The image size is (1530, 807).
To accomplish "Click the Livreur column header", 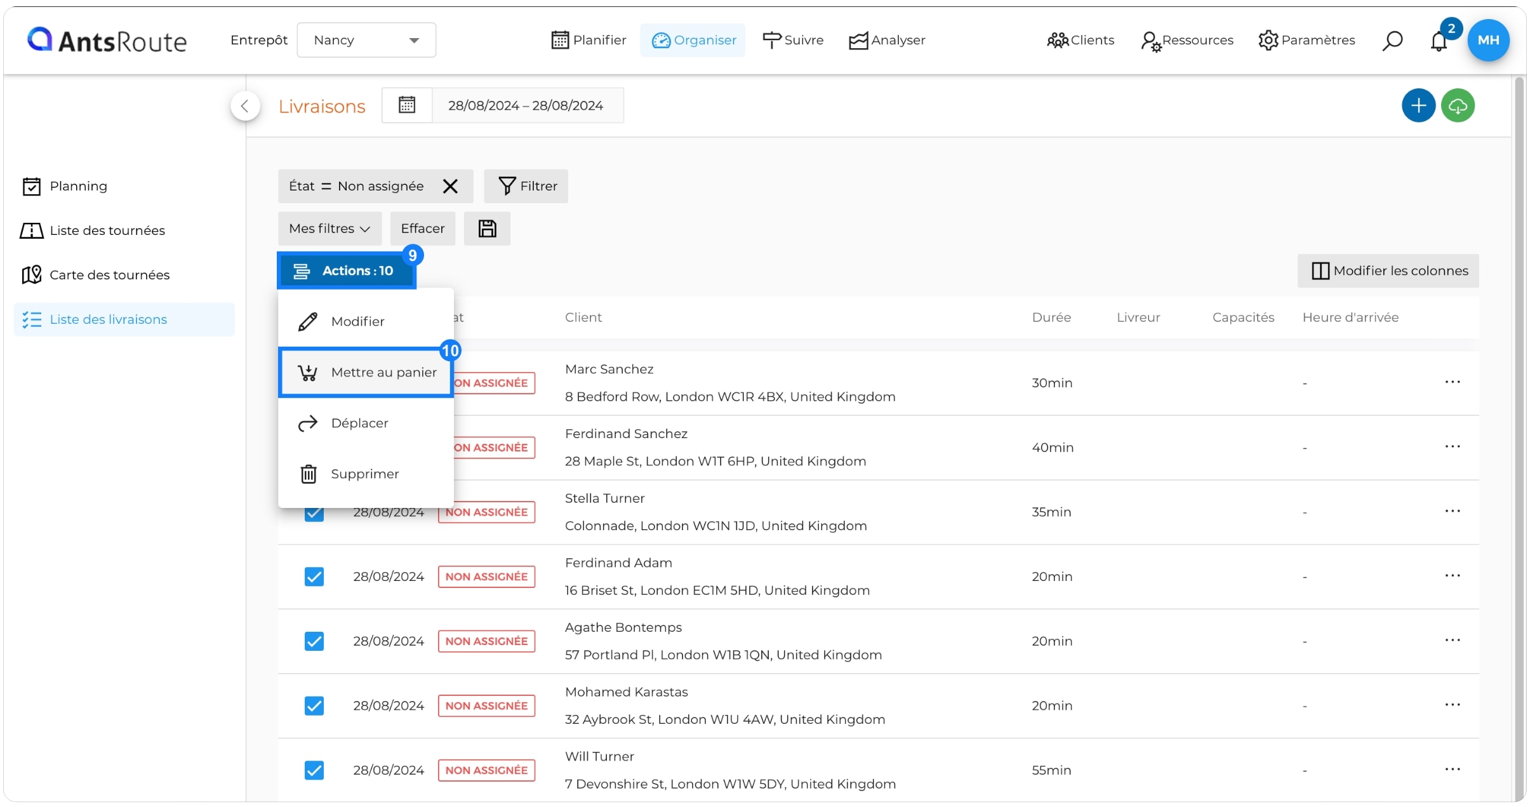I will (x=1138, y=317).
